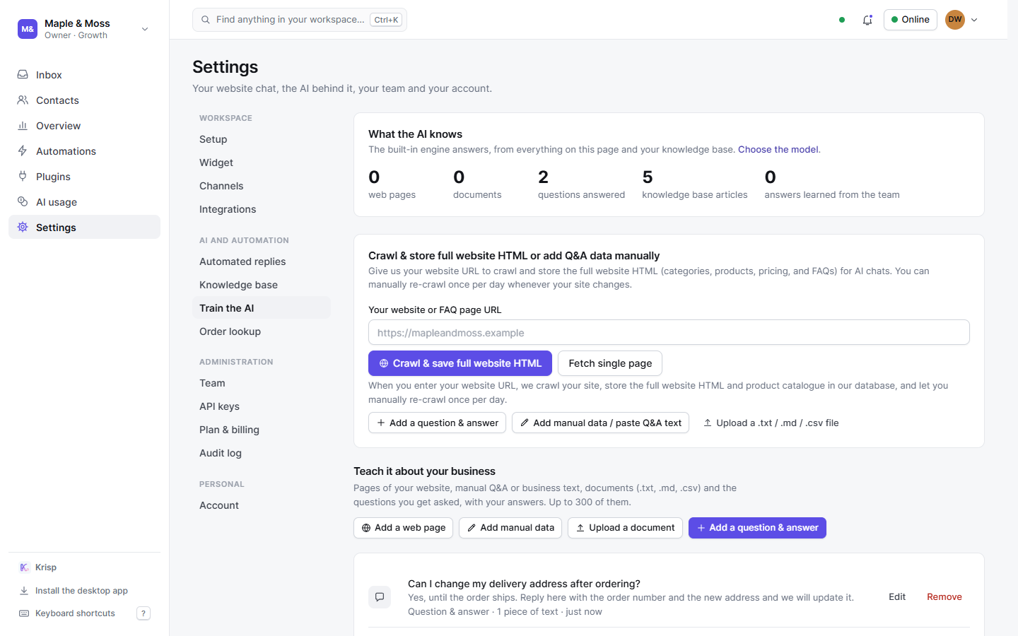Screen dimensions: 1018x636
Task: Open API keys settings
Action: pos(262,406)
